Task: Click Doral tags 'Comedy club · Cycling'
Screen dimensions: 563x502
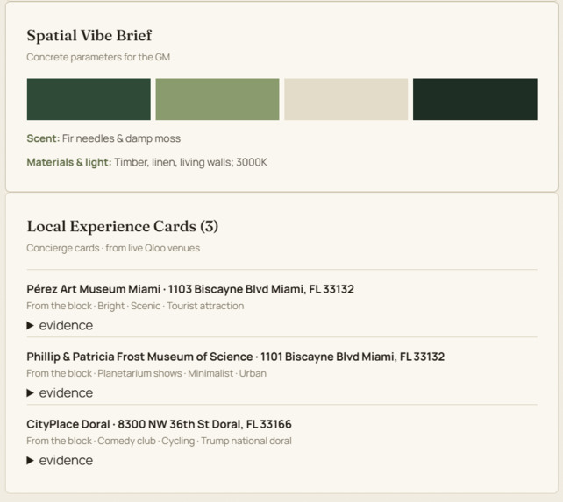Action: click(x=146, y=441)
